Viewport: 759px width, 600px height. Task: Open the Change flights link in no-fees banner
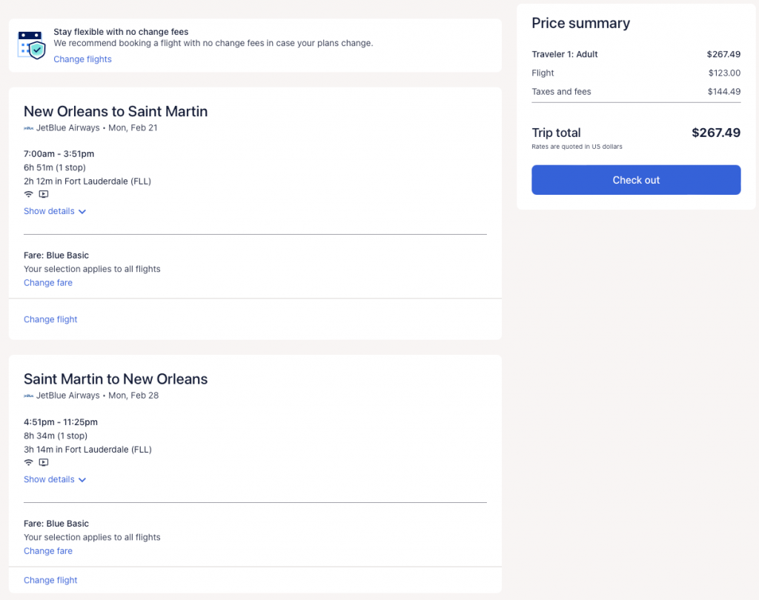pyautogui.click(x=82, y=59)
